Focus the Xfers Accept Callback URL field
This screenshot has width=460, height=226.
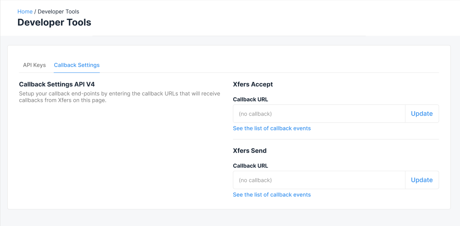point(319,114)
